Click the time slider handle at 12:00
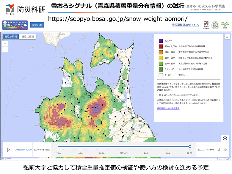 [x=190, y=146]
